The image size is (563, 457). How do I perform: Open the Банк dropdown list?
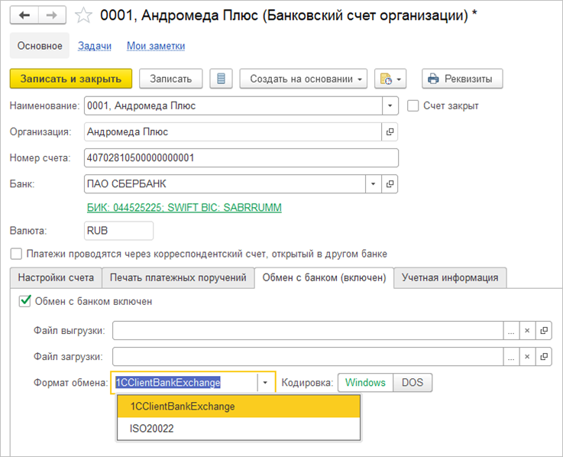(x=374, y=184)
